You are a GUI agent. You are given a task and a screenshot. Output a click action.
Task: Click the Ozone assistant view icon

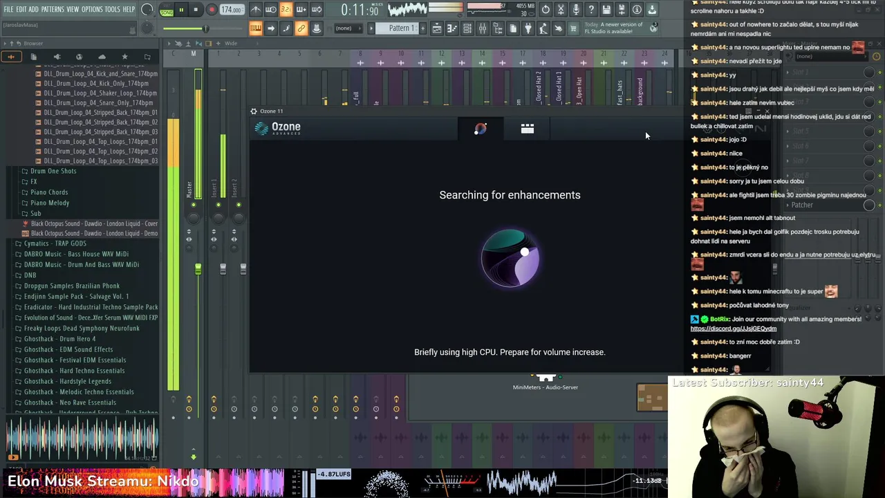(x=481, y=129)
